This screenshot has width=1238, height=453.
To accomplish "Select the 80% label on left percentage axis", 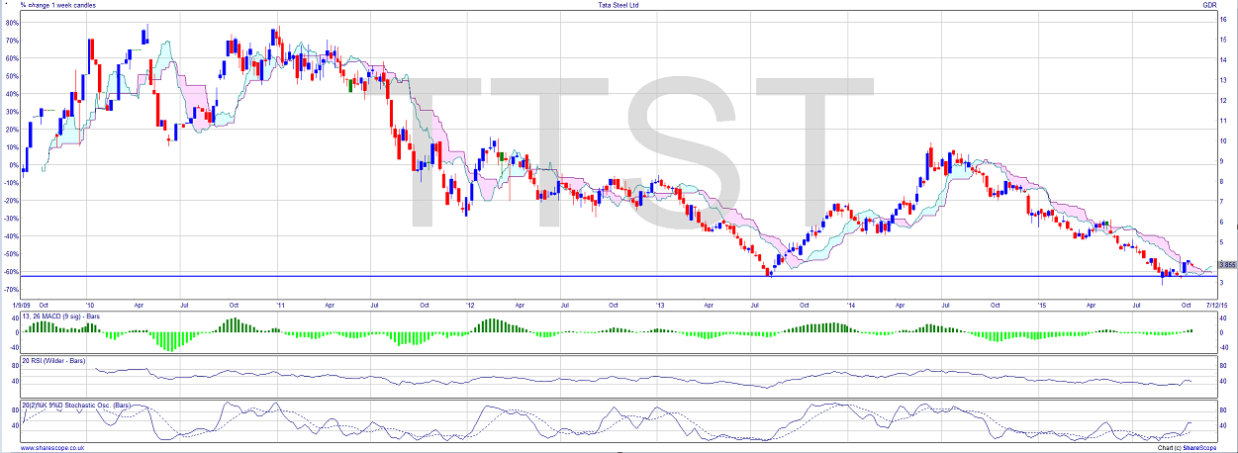I will [11, 23].
